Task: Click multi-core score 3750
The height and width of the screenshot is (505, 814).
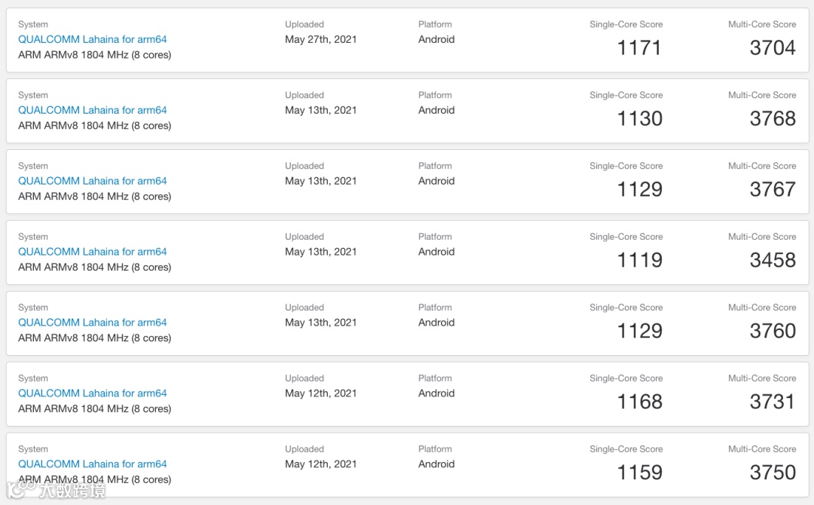Action: pyautogui.click(x=773, y=473)
